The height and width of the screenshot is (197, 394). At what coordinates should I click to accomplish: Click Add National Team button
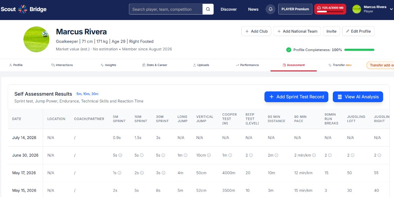point(297,31)
